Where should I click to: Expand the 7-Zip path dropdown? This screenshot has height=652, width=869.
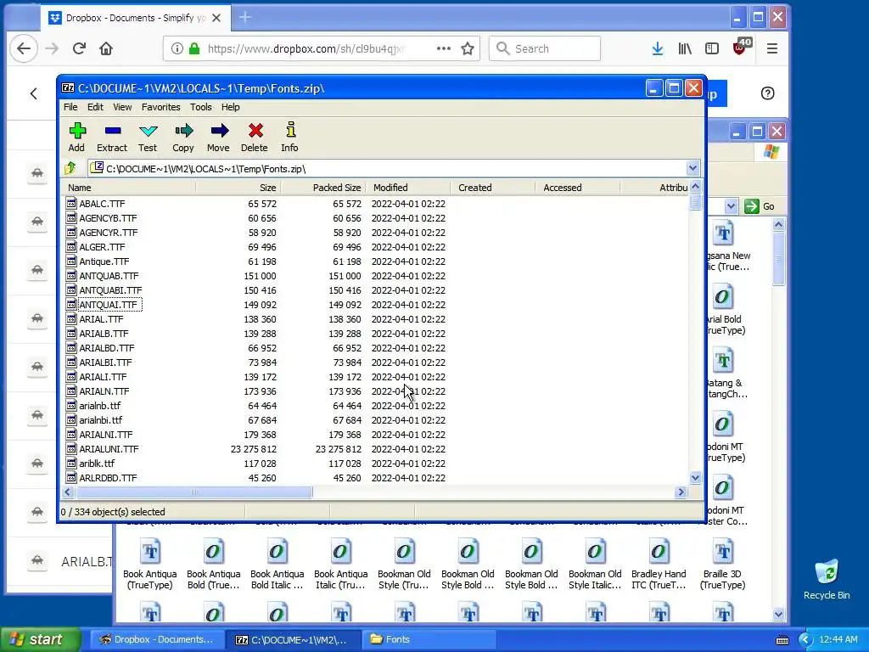692,168
